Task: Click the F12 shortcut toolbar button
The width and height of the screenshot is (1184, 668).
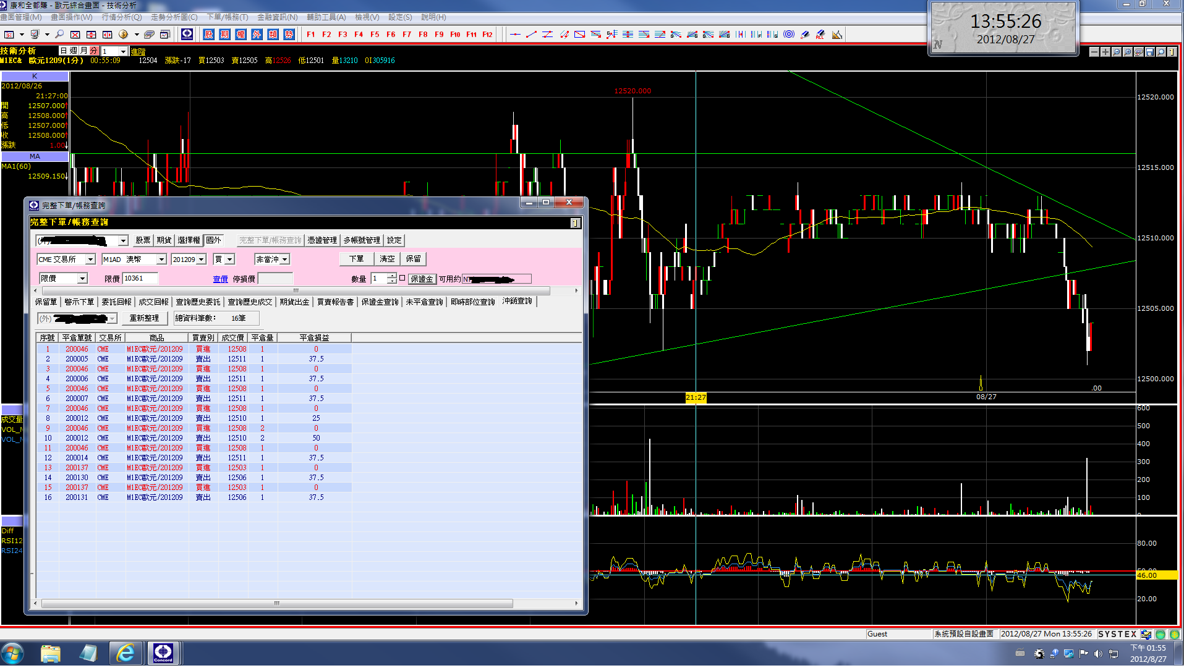Action: [x=487, y=35]
